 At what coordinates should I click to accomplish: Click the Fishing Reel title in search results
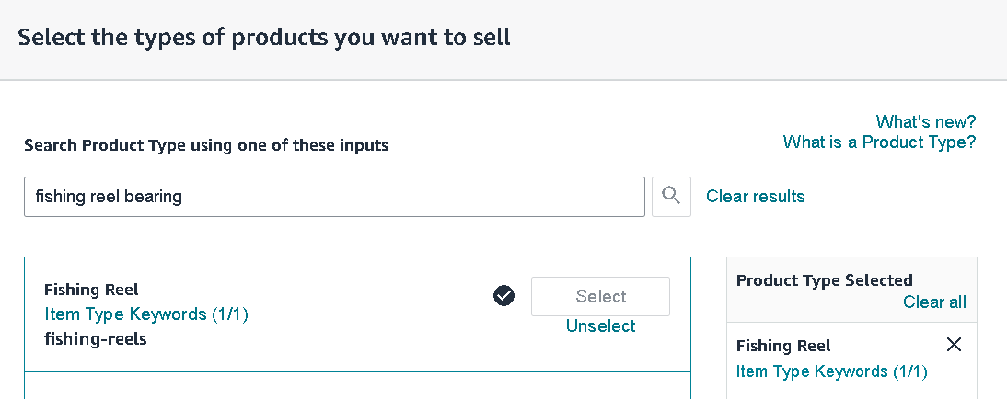(91, 290)
